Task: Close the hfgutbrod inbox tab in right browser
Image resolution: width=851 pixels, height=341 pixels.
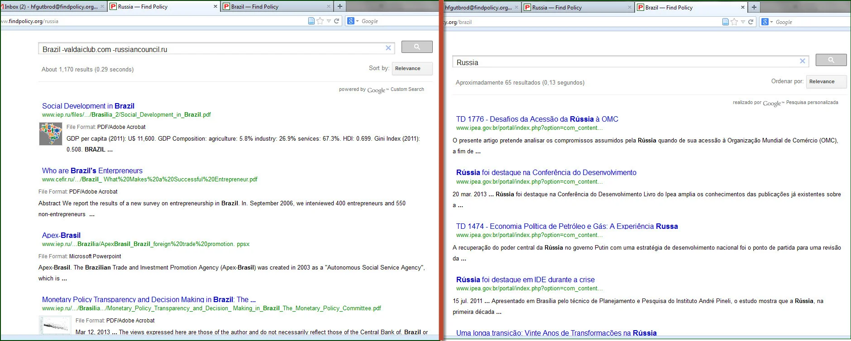Action: 516,8
